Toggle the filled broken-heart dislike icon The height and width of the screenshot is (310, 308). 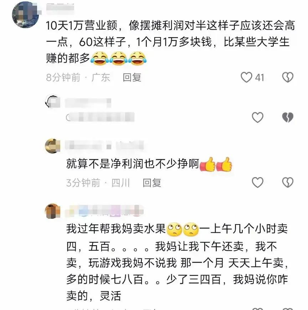(x=288, y=117)
